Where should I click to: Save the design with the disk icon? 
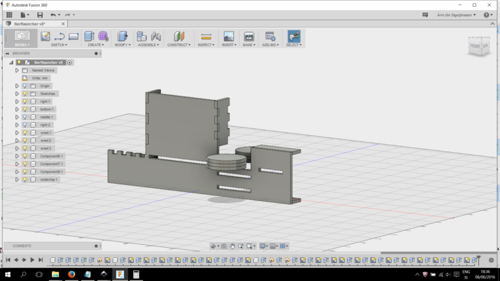point(40,14)
